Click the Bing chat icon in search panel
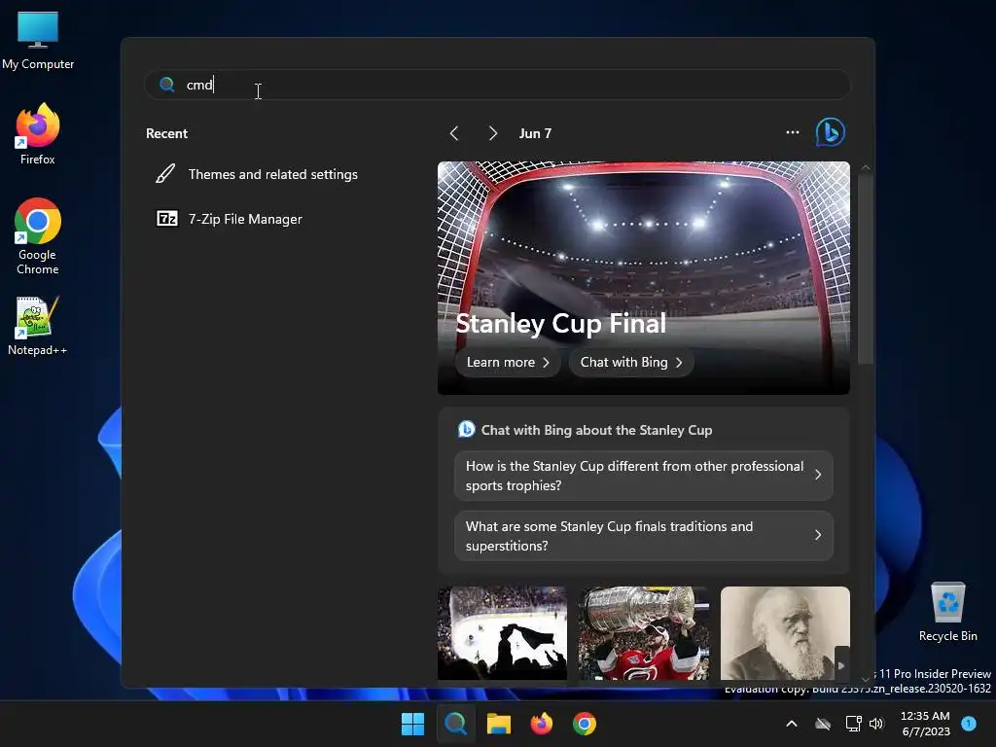Screen dimensions: 996x747 tap(831, 132)
